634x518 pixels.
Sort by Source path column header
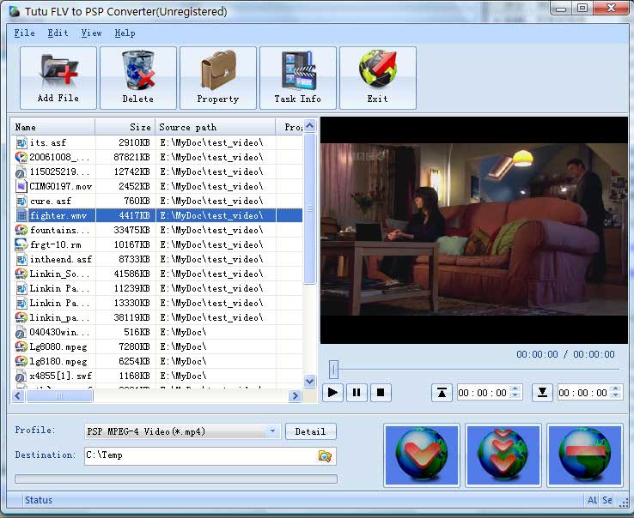[216, 127]
